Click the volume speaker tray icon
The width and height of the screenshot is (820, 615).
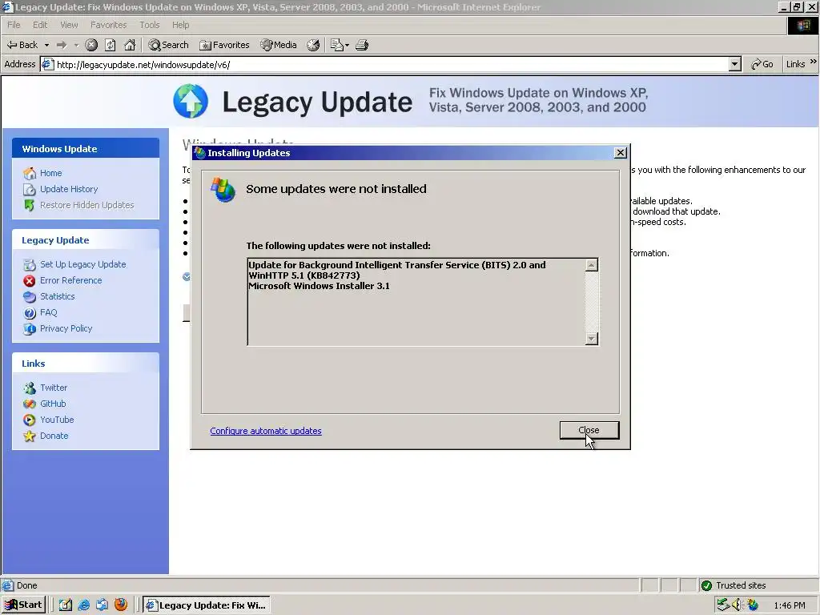tap(738, 605)
